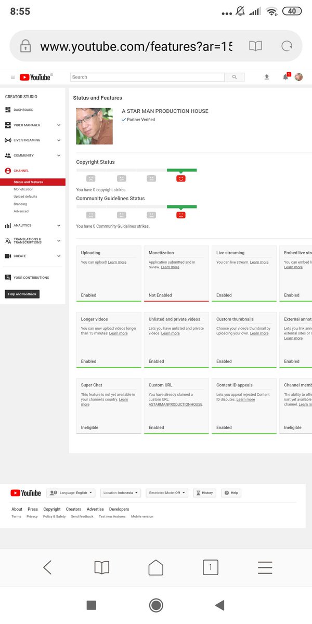Viewport: 312px width, 624px height.
Task: Select Branding in sidebar
Action: pos(20,204)
